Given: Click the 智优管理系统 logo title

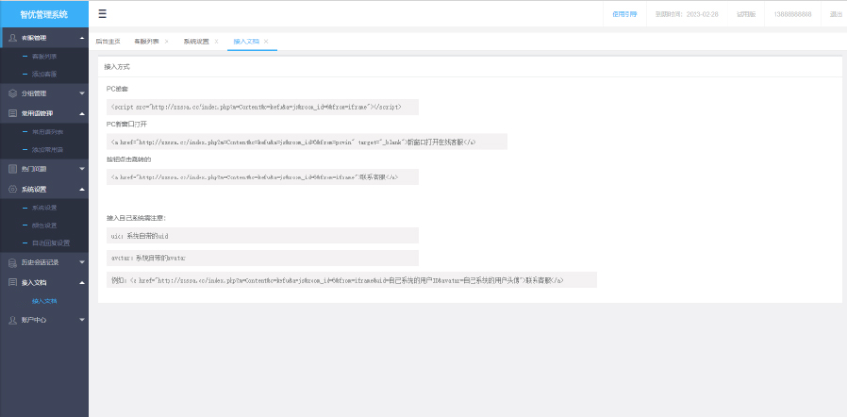Looking at the screenshot, I should [43, 14].
